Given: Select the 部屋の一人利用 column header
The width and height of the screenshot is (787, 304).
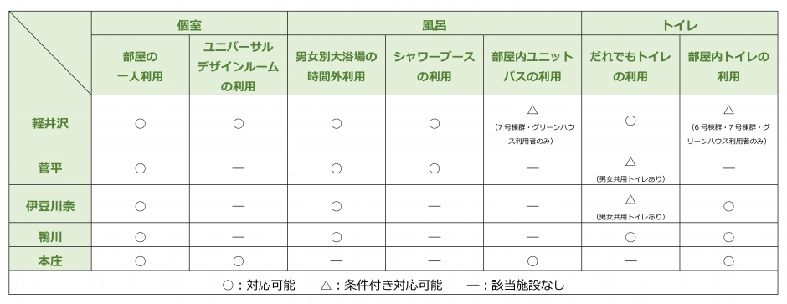Looking at the screenshot, I should coord(141,65).
